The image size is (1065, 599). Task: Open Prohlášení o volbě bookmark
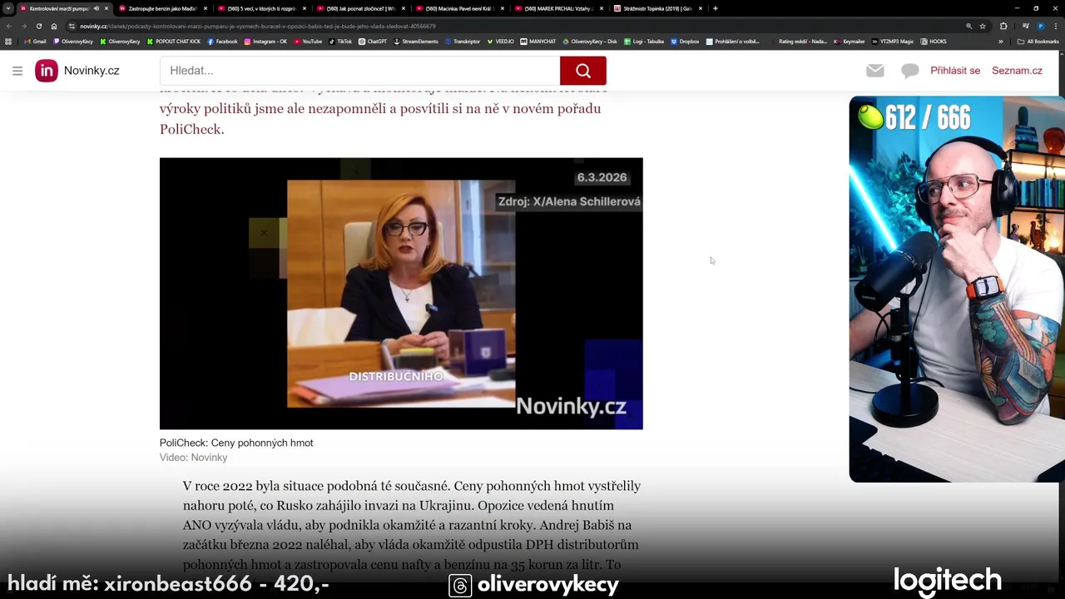coord(733,42)
